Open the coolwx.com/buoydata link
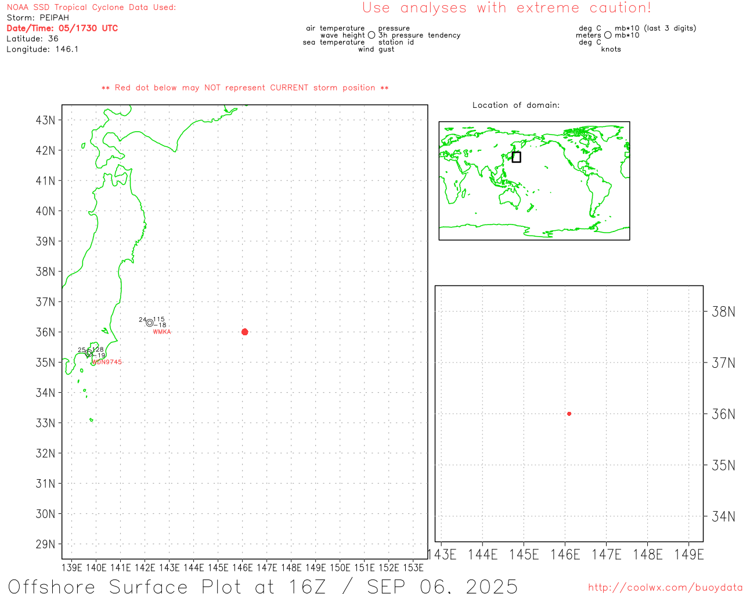The width and height of the screenshot is (743, 594). coord(665,588)
